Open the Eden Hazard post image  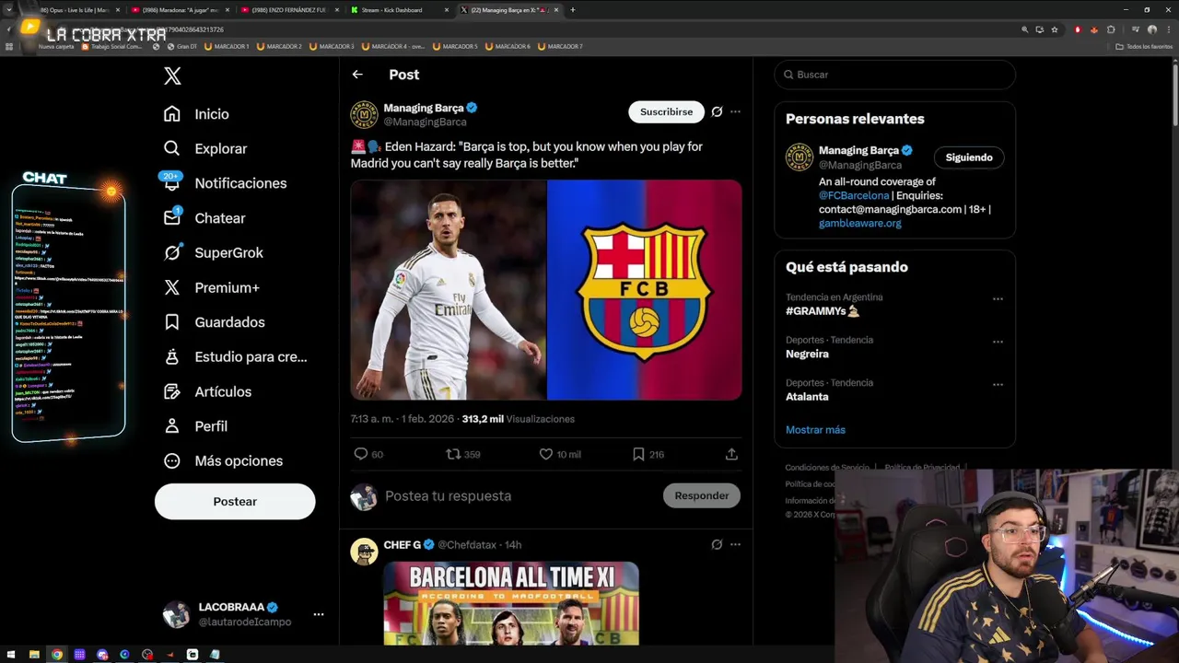click(546, 290)
